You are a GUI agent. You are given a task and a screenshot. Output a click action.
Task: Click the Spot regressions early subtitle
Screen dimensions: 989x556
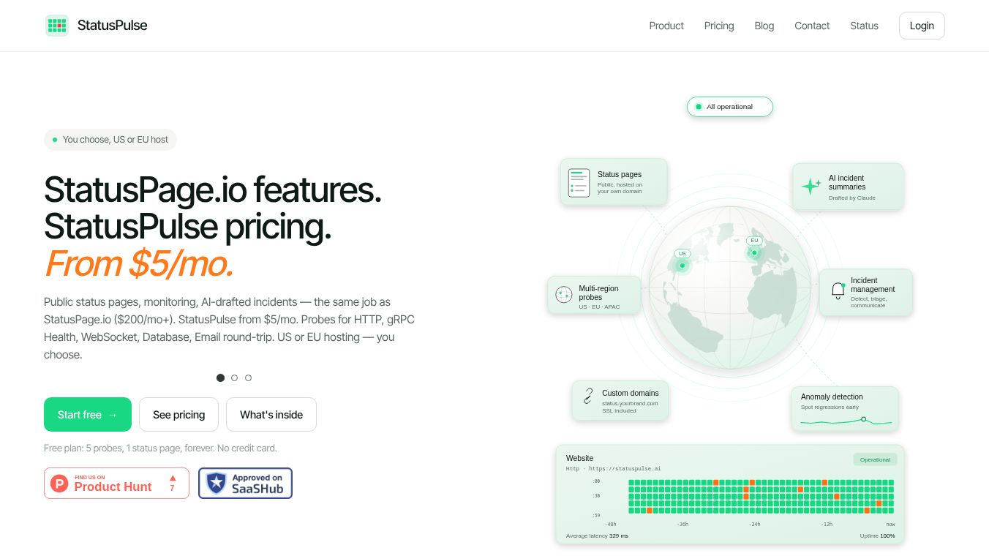tap(830, 407)
